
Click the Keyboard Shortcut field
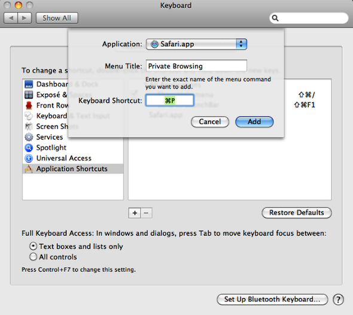pyautogui.click(x=169, y=100)
